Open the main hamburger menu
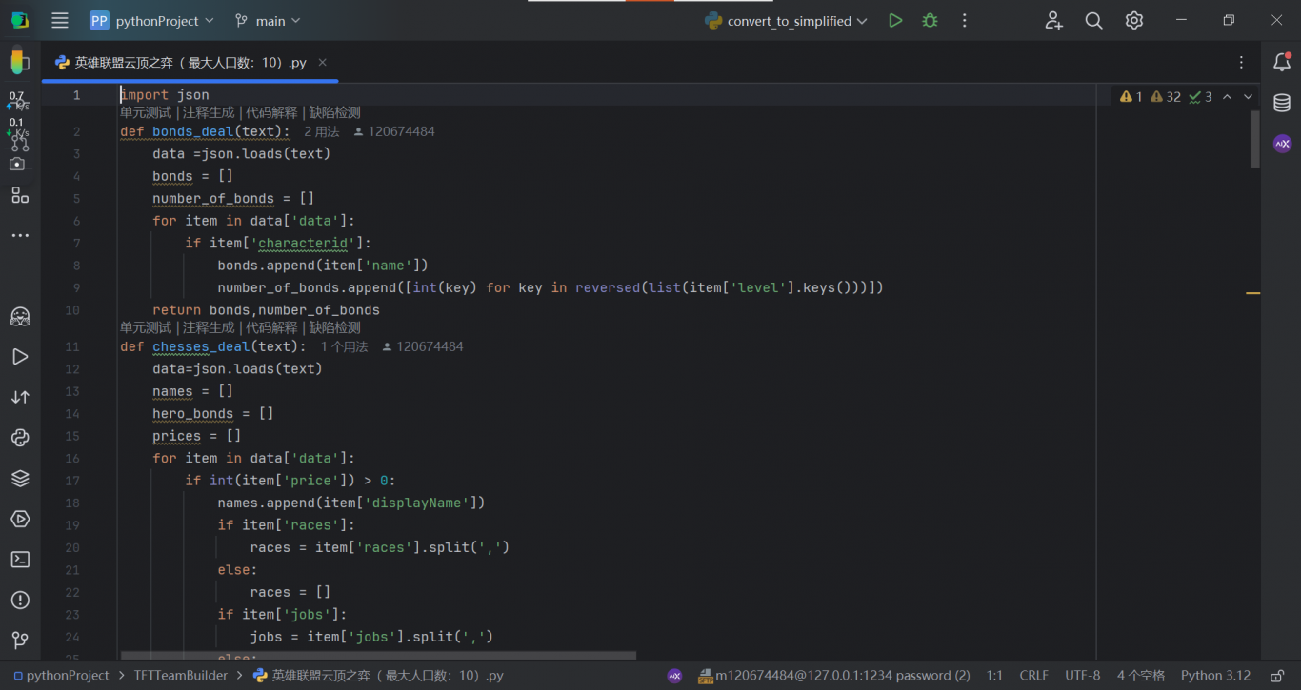1301x690 pixels. tap(60, 20)
